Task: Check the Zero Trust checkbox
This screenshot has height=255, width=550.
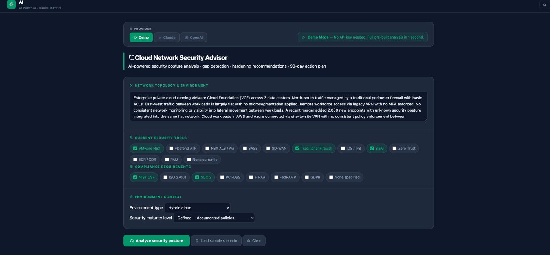Action: pos(394,149)
